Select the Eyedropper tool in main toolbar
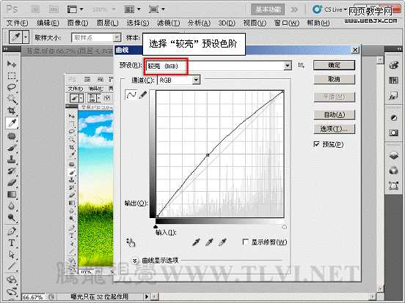Viewport: 405px width, 303px height. pyautogui.click(x=12, y=123)
